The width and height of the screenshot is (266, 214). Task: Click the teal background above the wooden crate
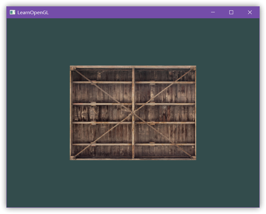point(133,41)
